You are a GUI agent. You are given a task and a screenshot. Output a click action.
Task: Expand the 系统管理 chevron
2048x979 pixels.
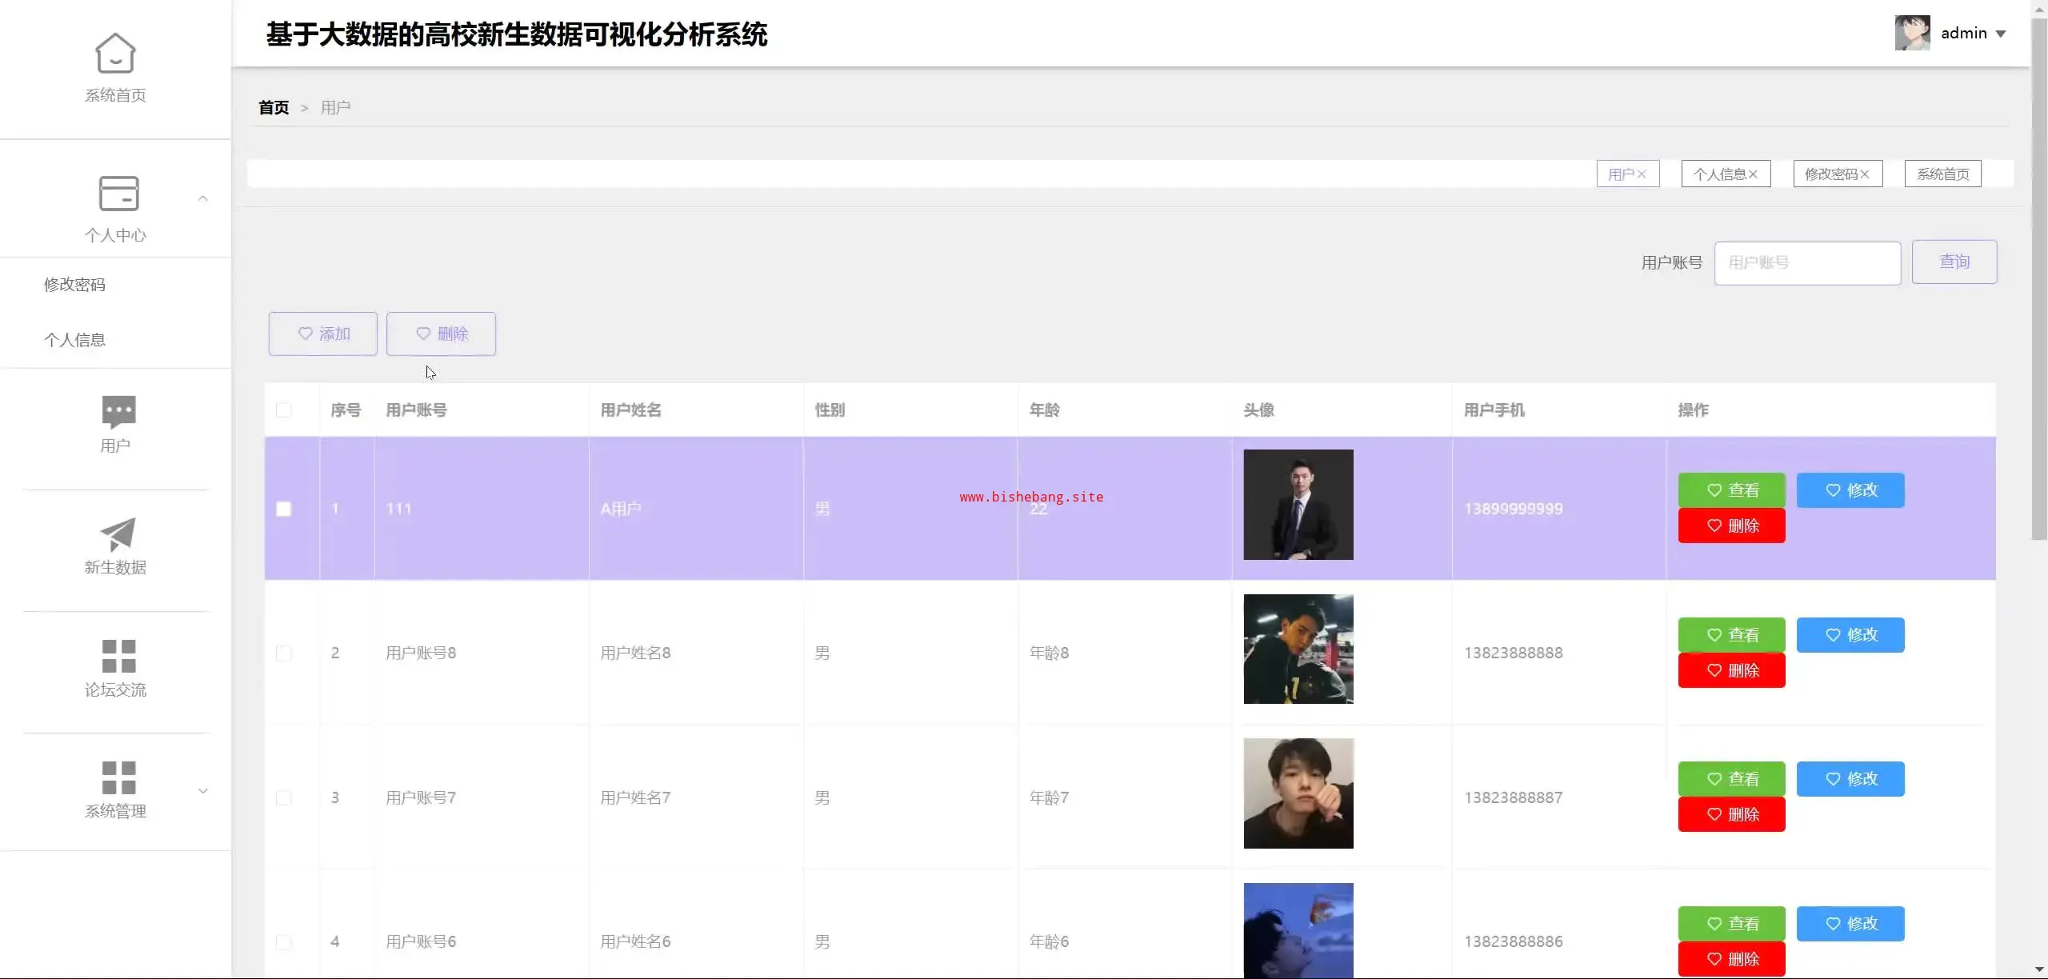203,791
